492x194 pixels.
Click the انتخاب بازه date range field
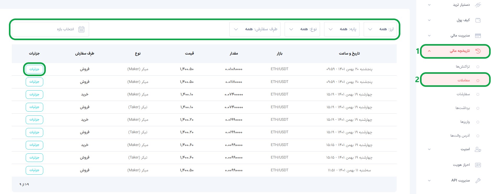point(50,29)
